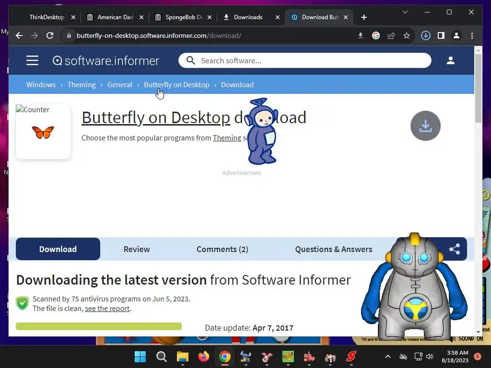Open the Software Informer hamburger menu
Image resolution: width=491 pixels, height=368 pixels.
point(32,60)
